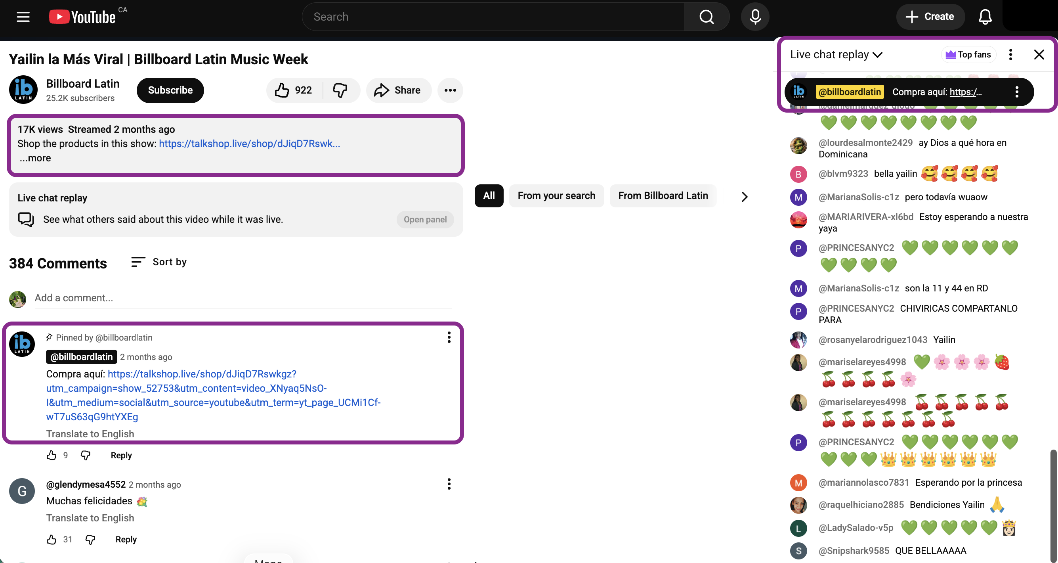Open the notifications bell
This screenshot has height=563, width=1058.
pos(984,17)
